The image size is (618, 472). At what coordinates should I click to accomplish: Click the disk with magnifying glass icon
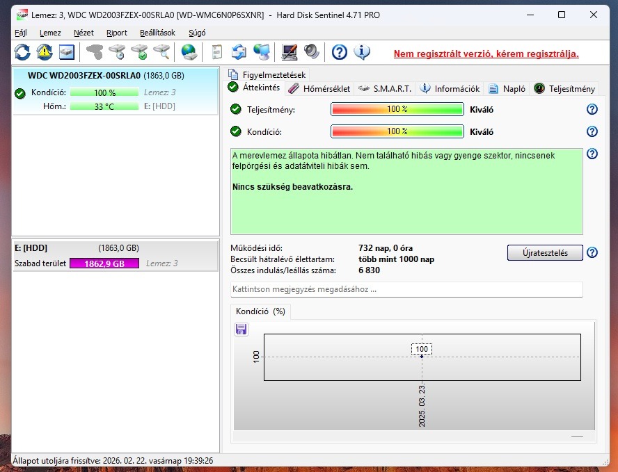pos(161,52)
